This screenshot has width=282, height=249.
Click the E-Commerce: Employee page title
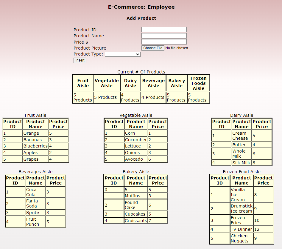(141, 7)
